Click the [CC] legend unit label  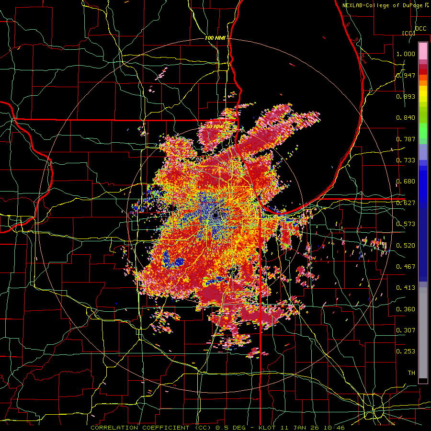pos(408,33)
